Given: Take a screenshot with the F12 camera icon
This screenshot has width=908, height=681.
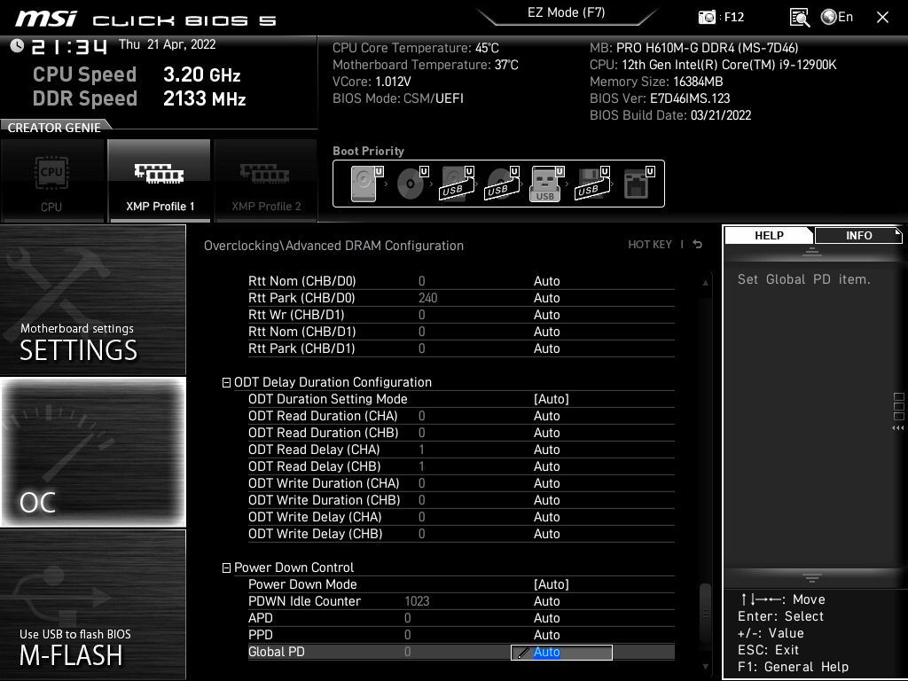Looking at the screenshot, I should point(707,17).
